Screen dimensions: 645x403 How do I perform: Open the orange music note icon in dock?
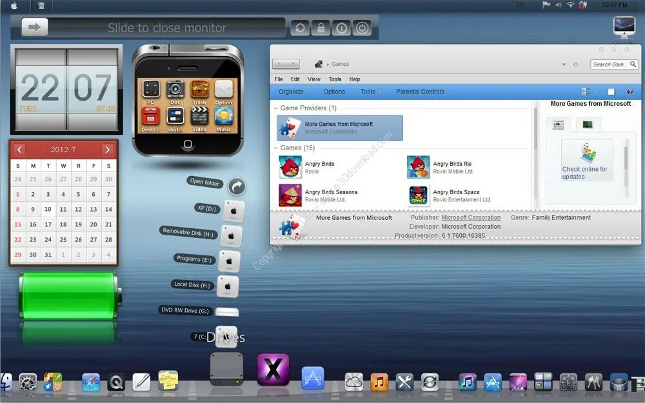(x=379, y=382)
